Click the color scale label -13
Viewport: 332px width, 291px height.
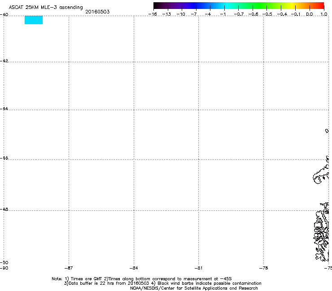(x=166, y=14)
